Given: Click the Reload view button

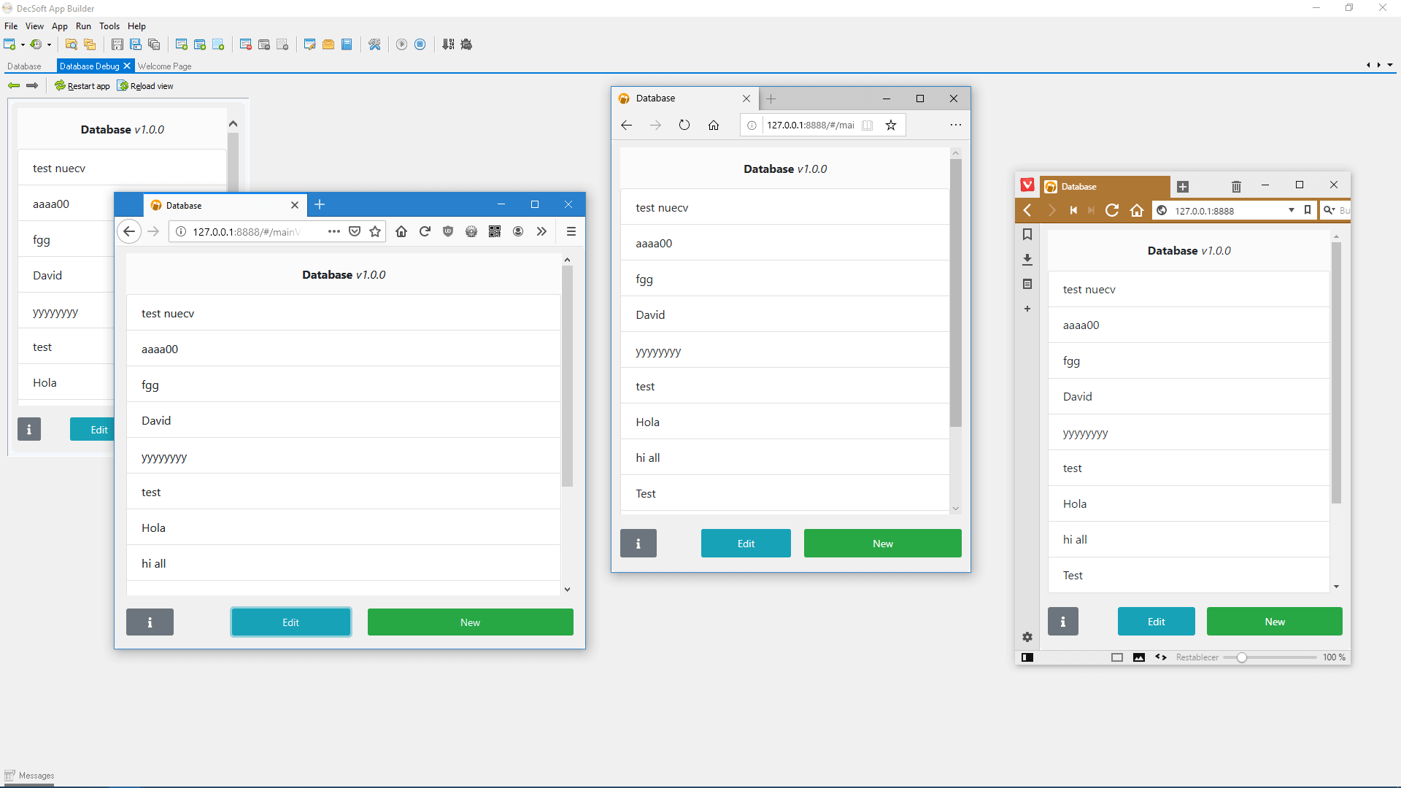Looking at the screenshot, I should tap(145, 85).
